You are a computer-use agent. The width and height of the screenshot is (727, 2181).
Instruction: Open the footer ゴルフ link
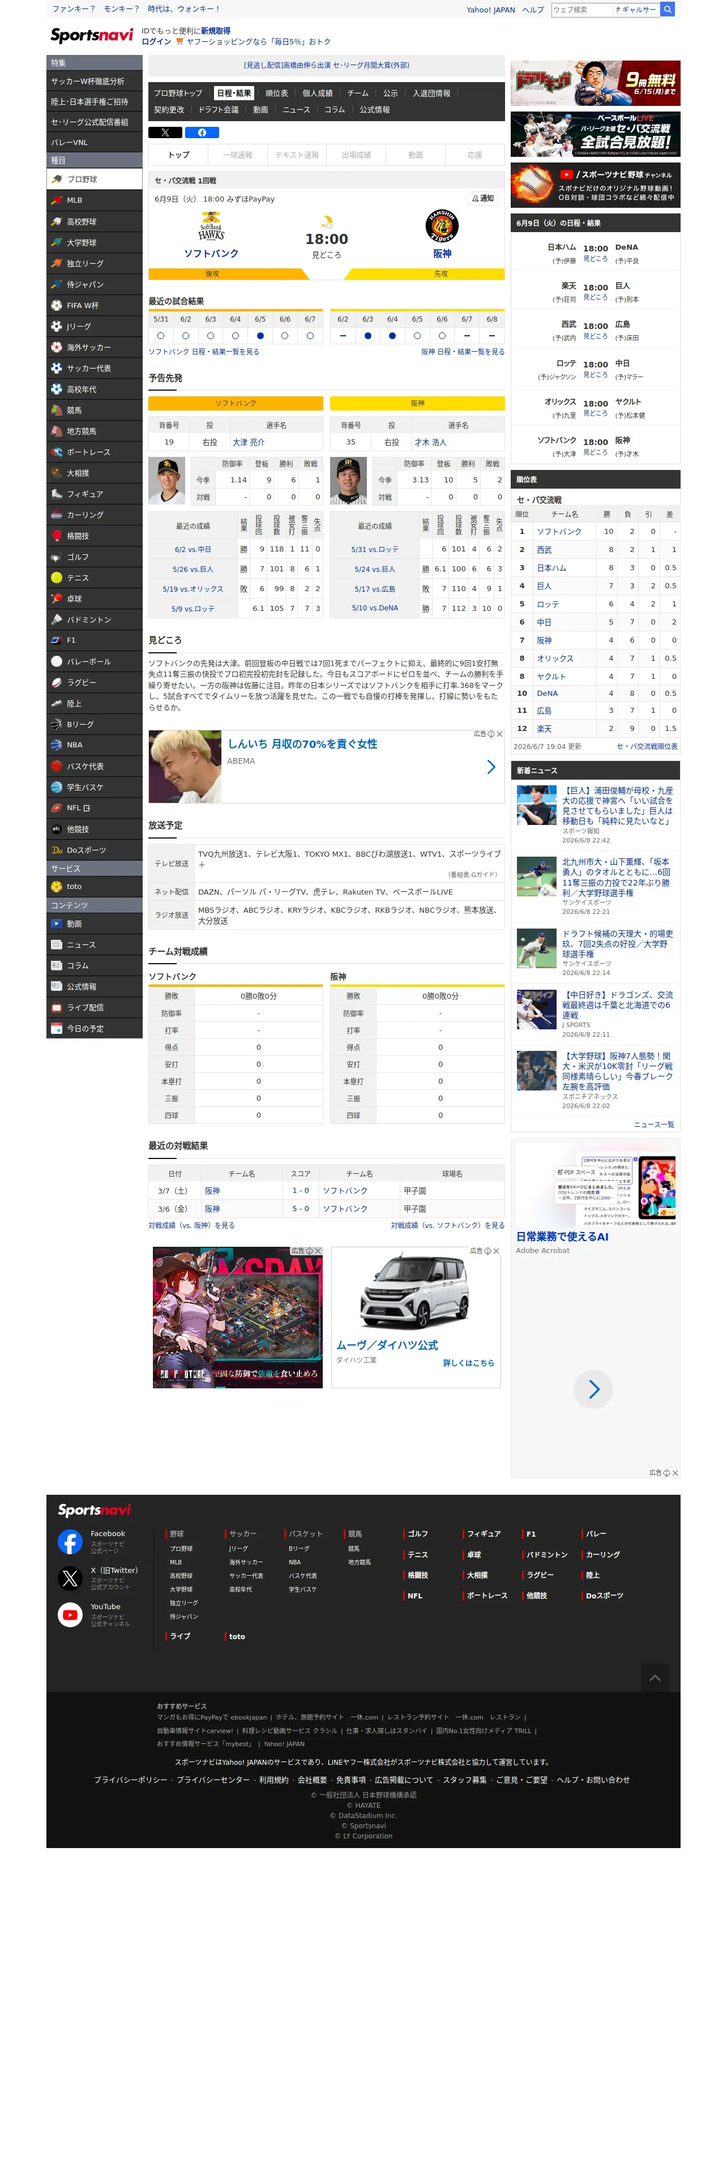(418, 1533)
